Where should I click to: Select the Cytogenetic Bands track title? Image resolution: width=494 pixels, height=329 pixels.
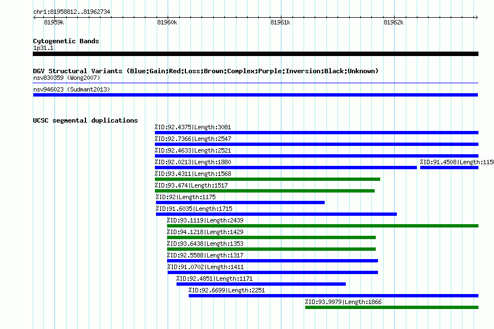[66, 41]
